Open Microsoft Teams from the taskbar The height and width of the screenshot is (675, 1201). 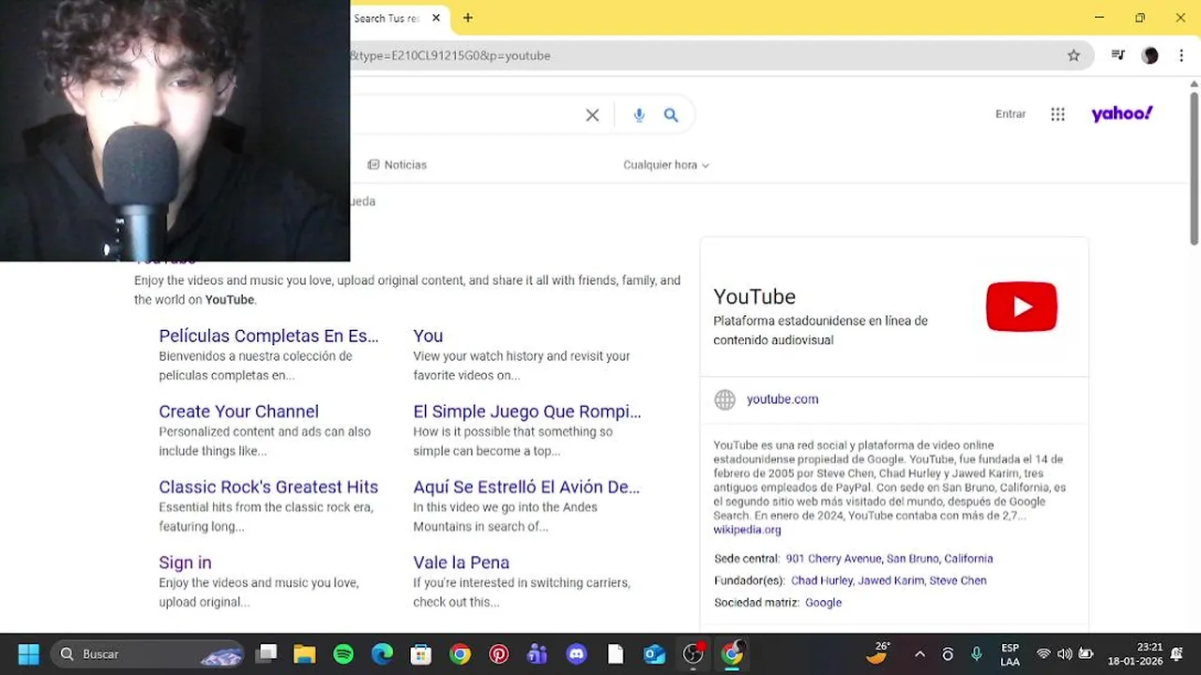point(538,653)
